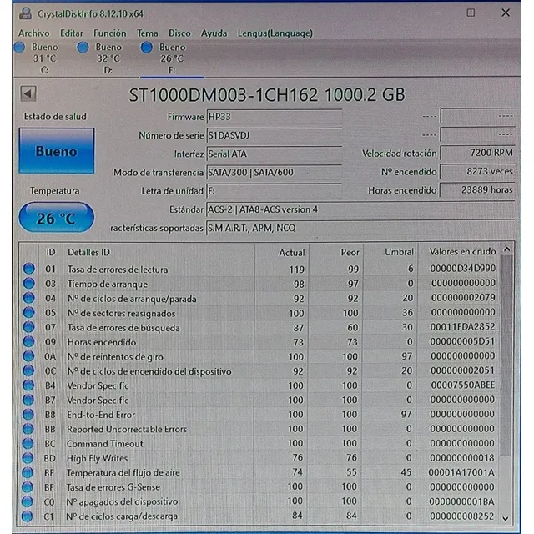The image size is (534, 534).
Task: Click the disk model title ST1000DM003-1CH162
Action: tap(224, 95)
